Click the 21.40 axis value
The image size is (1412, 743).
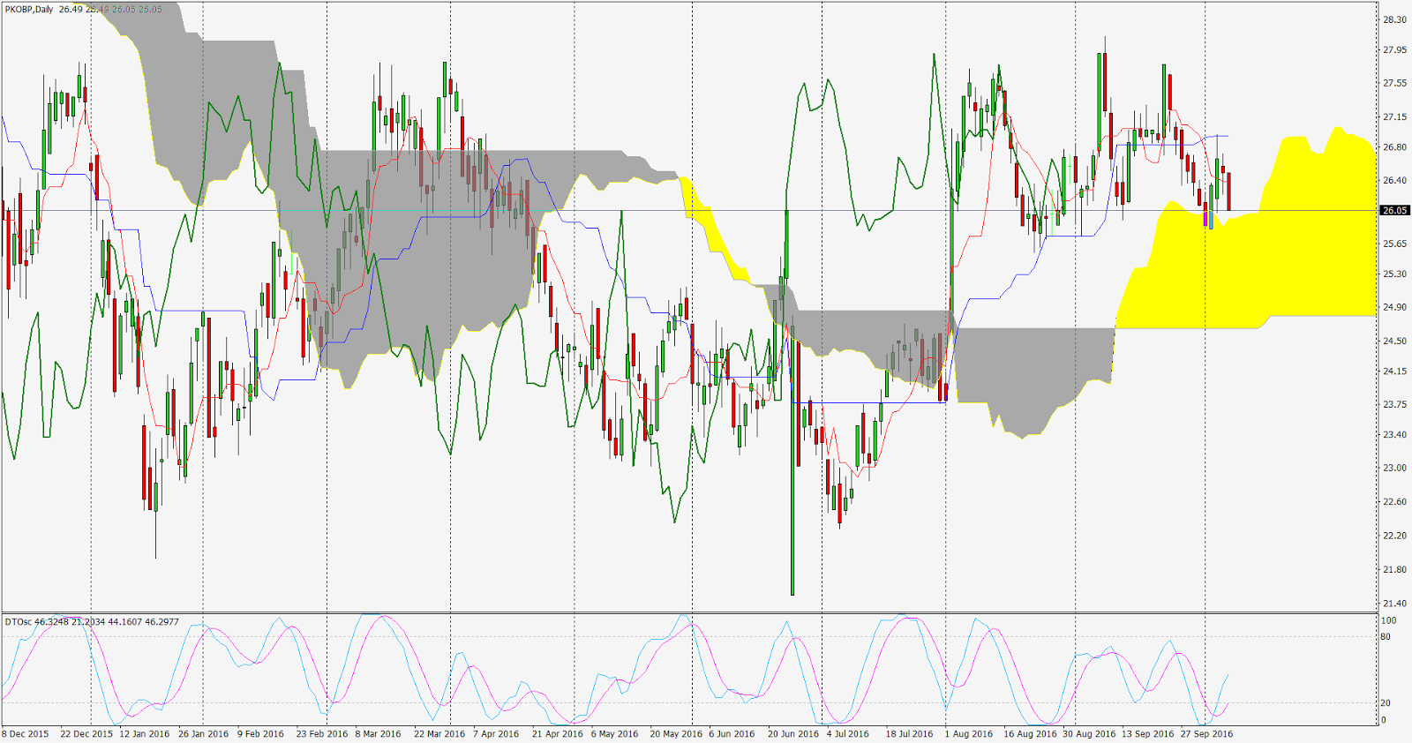click(1394, 604)
